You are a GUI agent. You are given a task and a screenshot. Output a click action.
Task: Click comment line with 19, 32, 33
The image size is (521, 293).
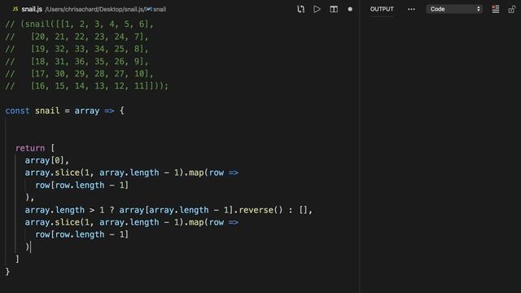(77, 49)
